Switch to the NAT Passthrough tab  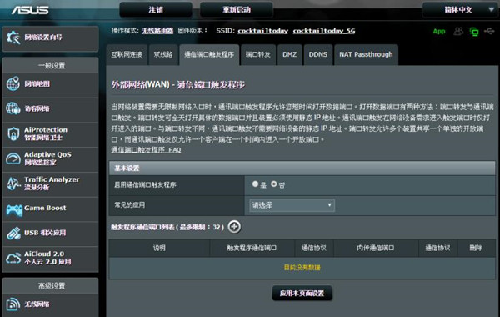(x=366, y=54)
